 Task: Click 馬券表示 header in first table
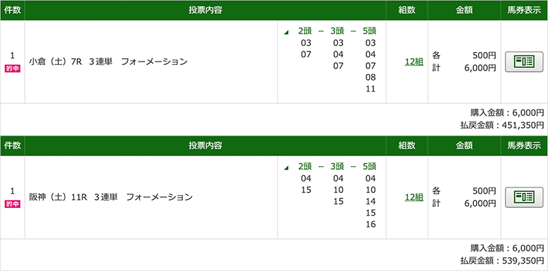[524, 10]
